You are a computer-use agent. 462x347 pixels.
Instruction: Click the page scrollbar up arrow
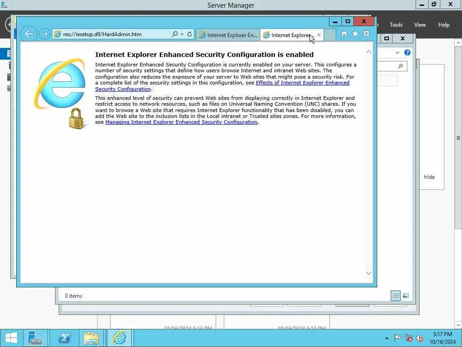(369, 52)
